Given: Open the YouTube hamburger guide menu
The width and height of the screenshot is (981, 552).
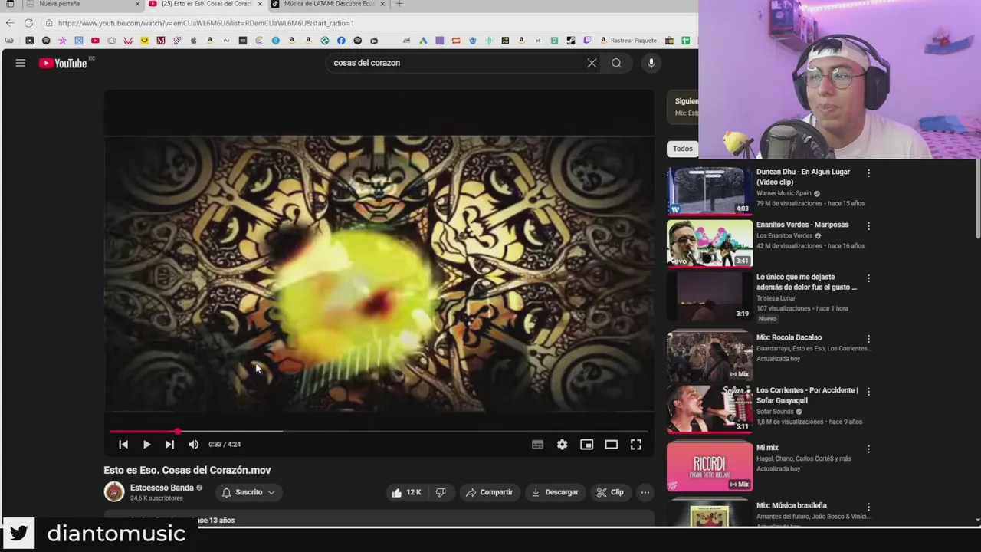Looking at the screenshot, I should coord(21,63).
